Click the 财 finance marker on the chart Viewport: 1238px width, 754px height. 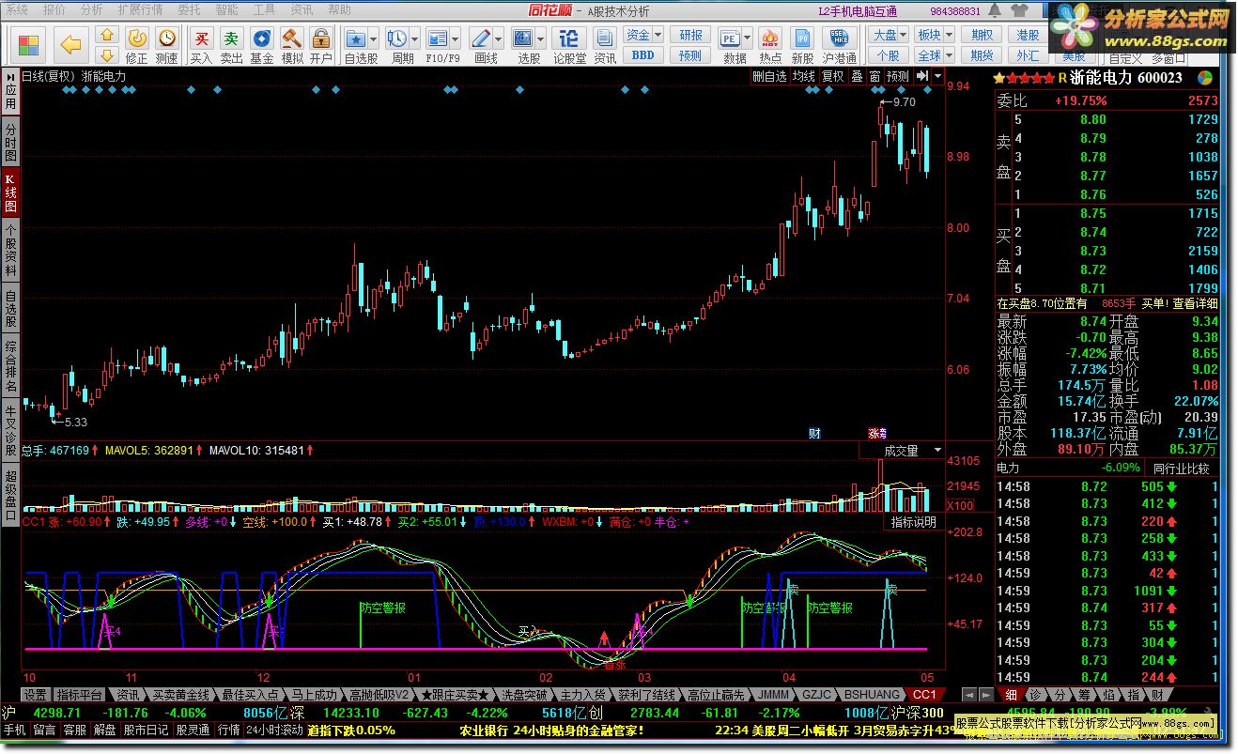(x=814, y=434)
